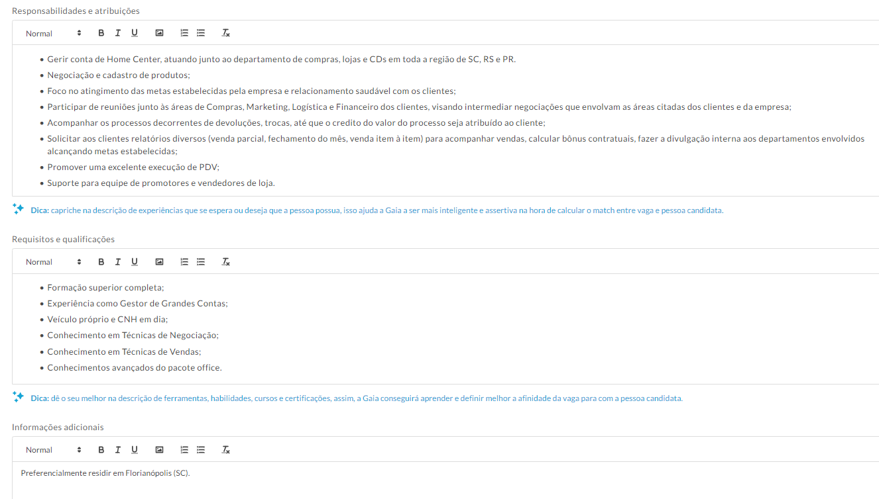The image size is (879, 499).
Task: Open Normal heading dropdown in Informações adicionais editor
Action: (x=53, y=450)
